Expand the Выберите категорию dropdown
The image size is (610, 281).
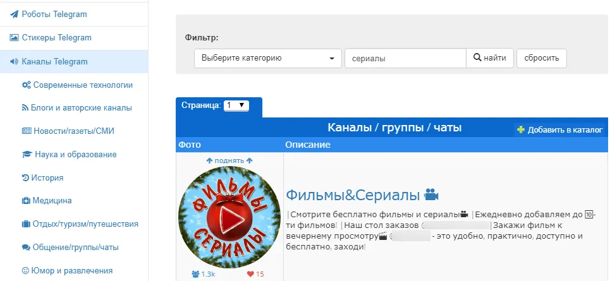(267, 58)
